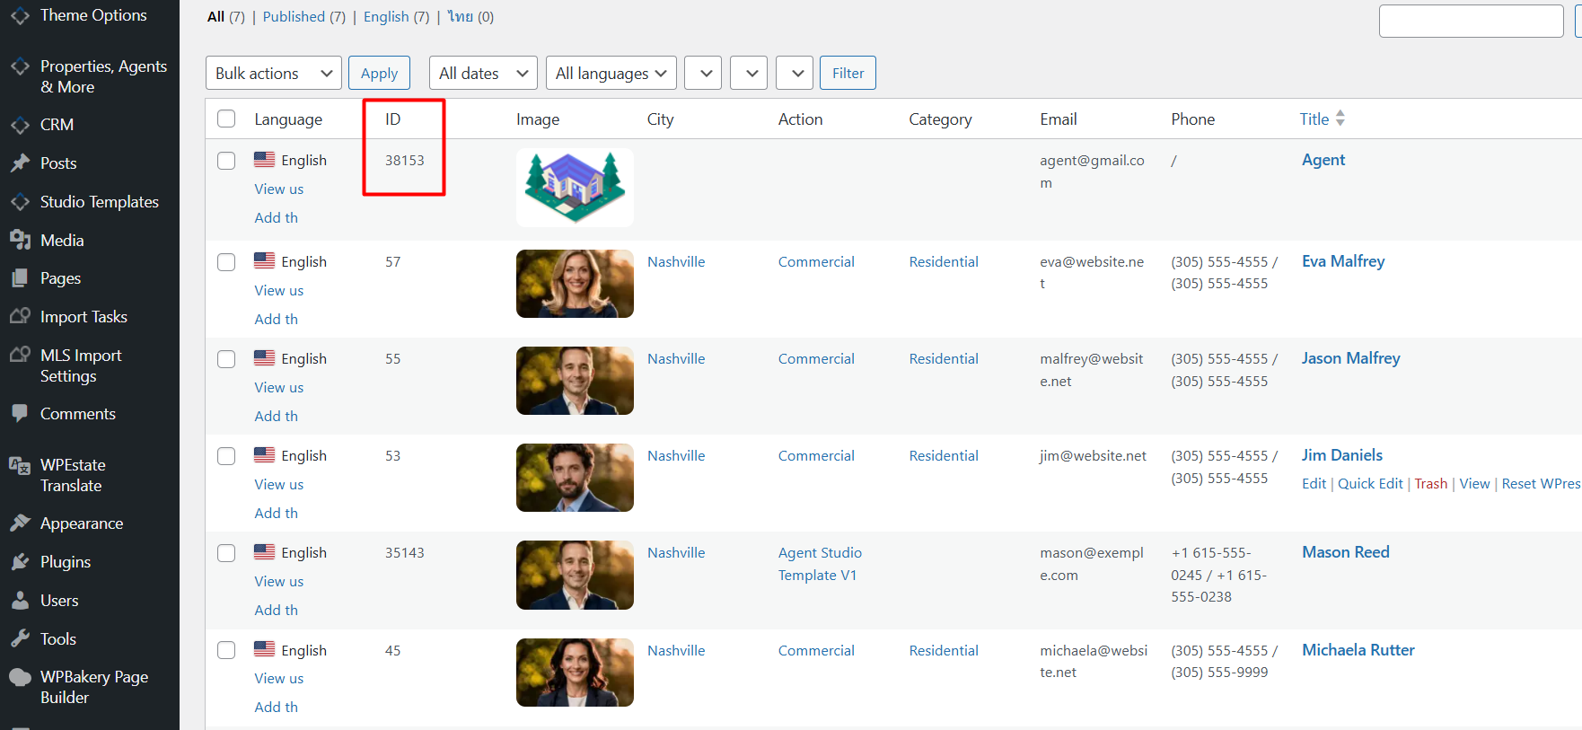Click View link under Jim Daniels
The image size is (1582, 730).
tap(1474, 483)
